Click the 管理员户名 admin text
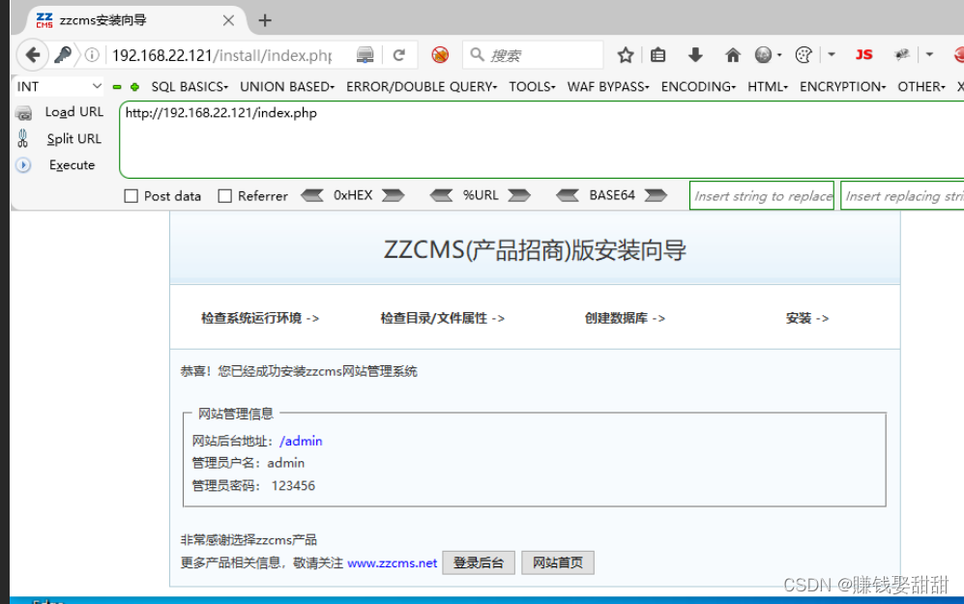 point(248,463)
